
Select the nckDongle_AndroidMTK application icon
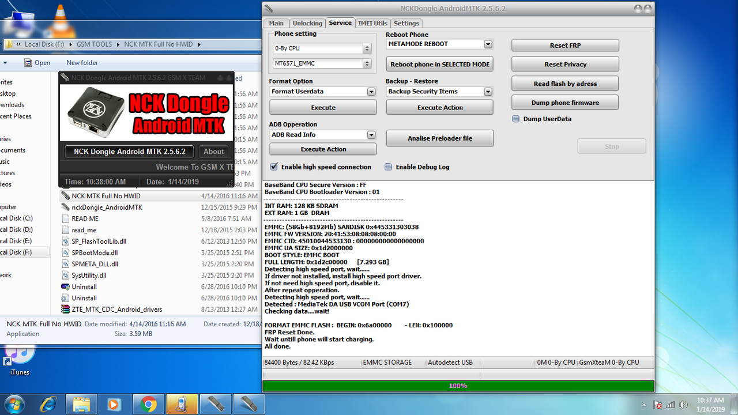[65, 207]
